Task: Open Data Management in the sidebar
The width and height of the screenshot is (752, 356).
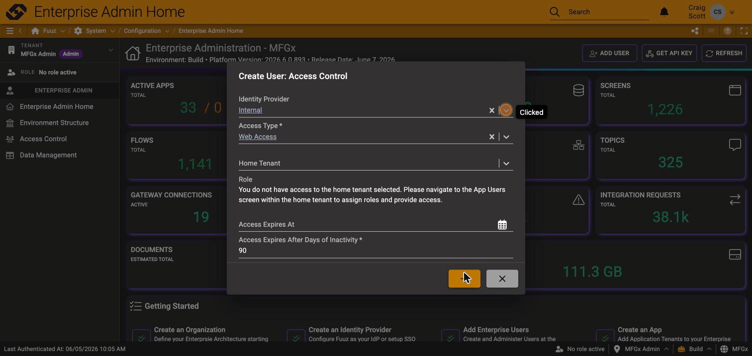Action: (60, 155)
